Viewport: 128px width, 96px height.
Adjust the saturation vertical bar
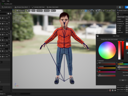(119, 50)
